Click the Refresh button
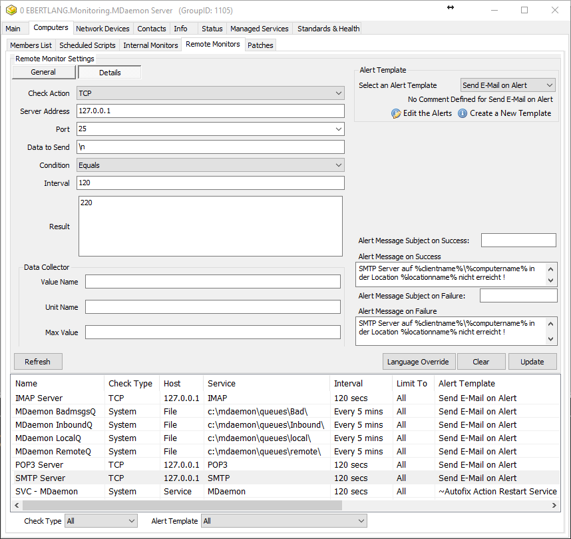 click(37, 362)
